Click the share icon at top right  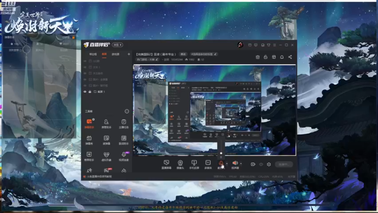click(x=290, y=57)
